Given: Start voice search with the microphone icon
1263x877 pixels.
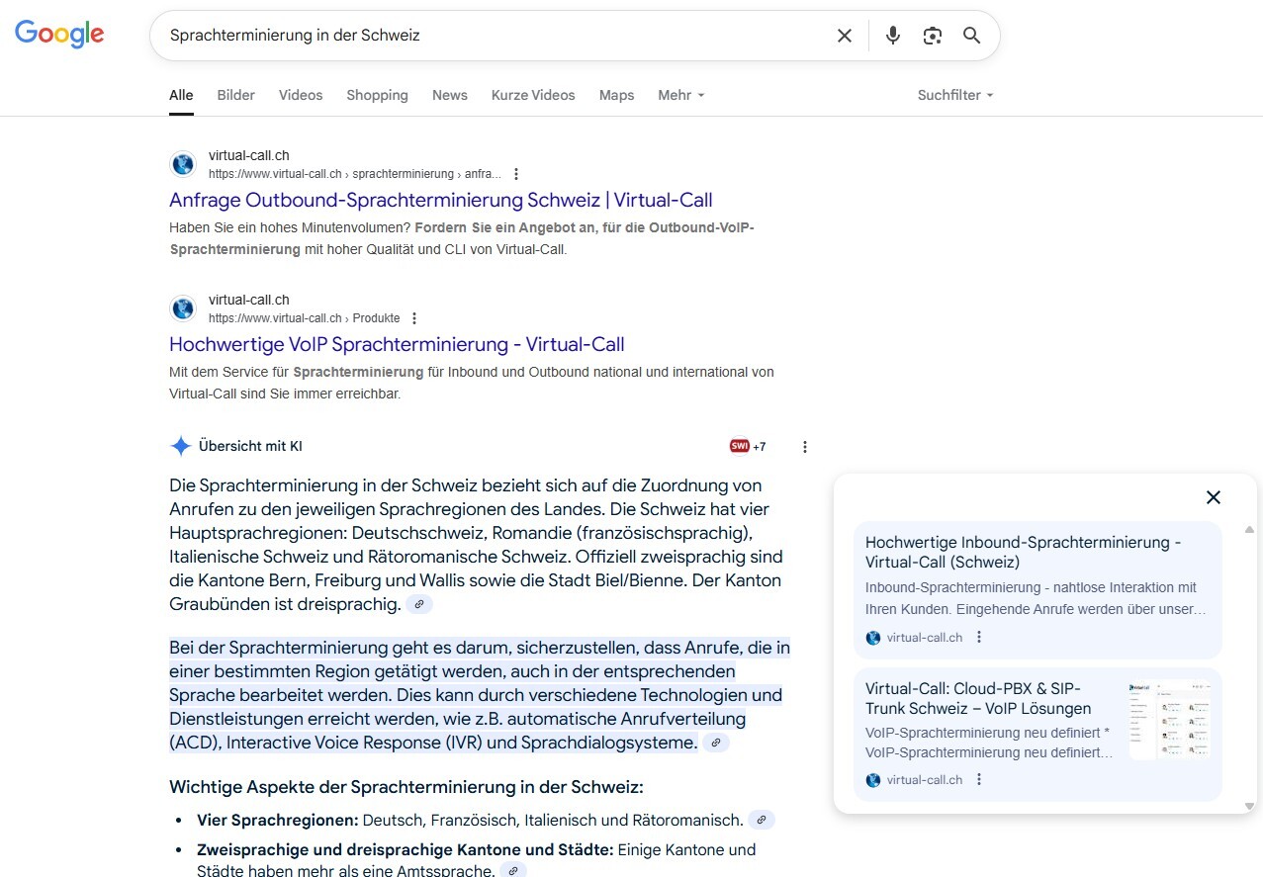Looking at the screenshot, I should coord(893,36).
